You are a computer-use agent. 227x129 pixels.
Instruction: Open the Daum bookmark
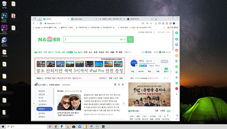133,27
